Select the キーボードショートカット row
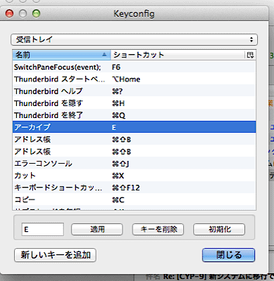This screenshot has width=274, height=281. pos(134,188)
